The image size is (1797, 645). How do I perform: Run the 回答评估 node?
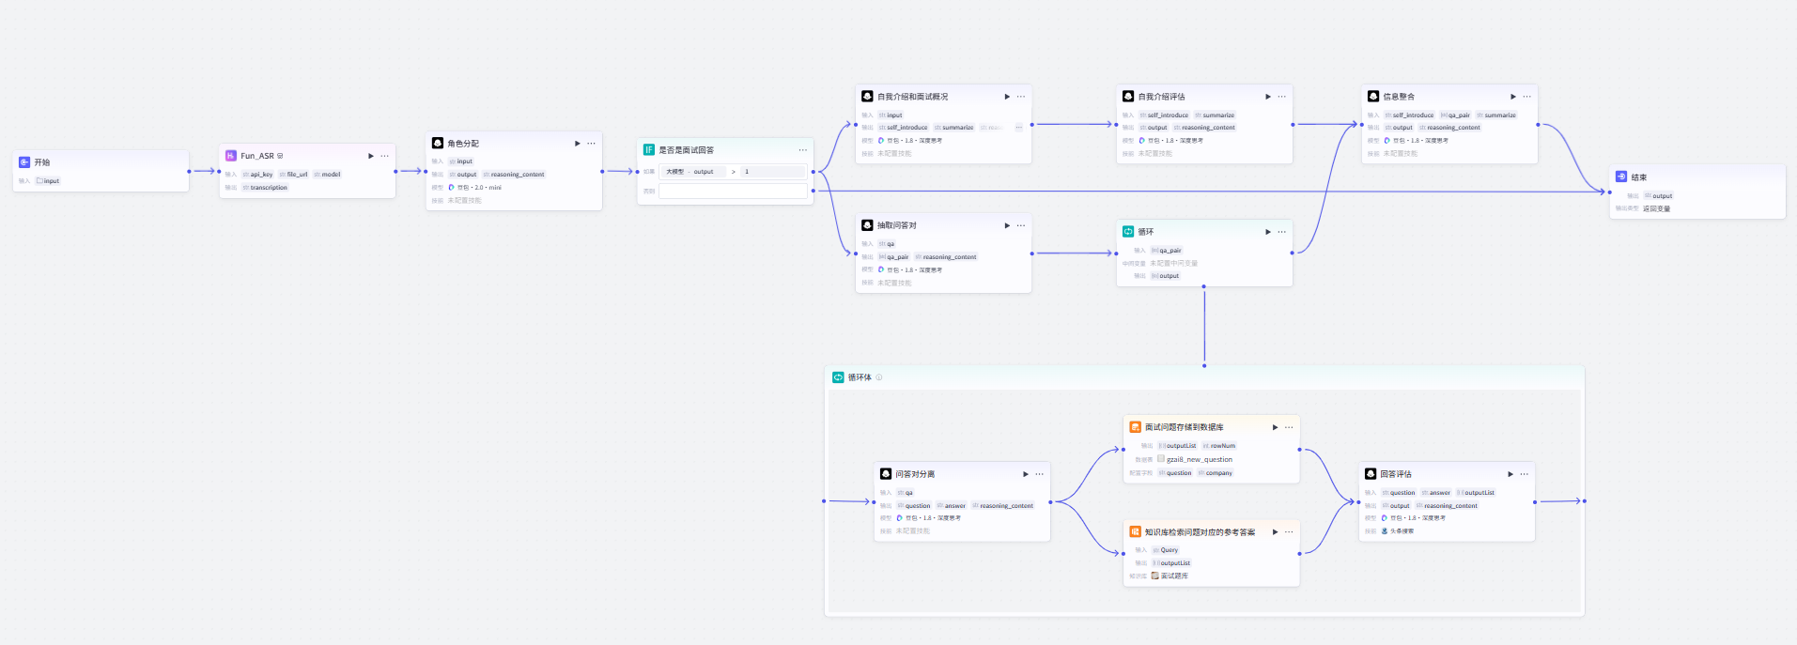1510,474
